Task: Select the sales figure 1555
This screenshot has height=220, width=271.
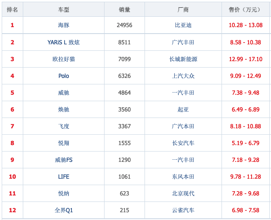Action: [x=124, y=143]
